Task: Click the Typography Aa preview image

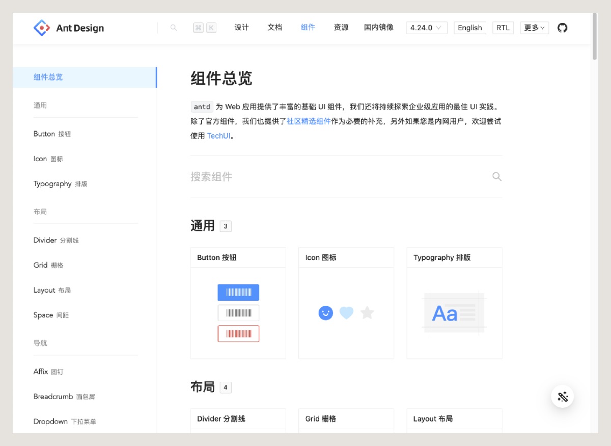Action: [454, 312]
